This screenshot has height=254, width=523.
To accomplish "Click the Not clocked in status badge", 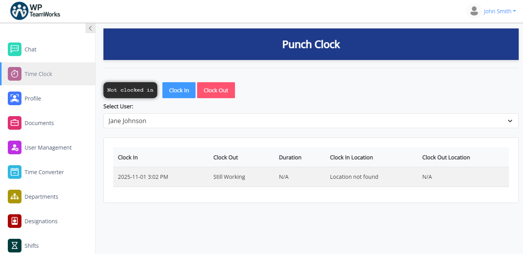I will [x=130, y=90].
